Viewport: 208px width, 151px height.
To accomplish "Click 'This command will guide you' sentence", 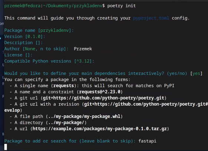I will point(97,18).
